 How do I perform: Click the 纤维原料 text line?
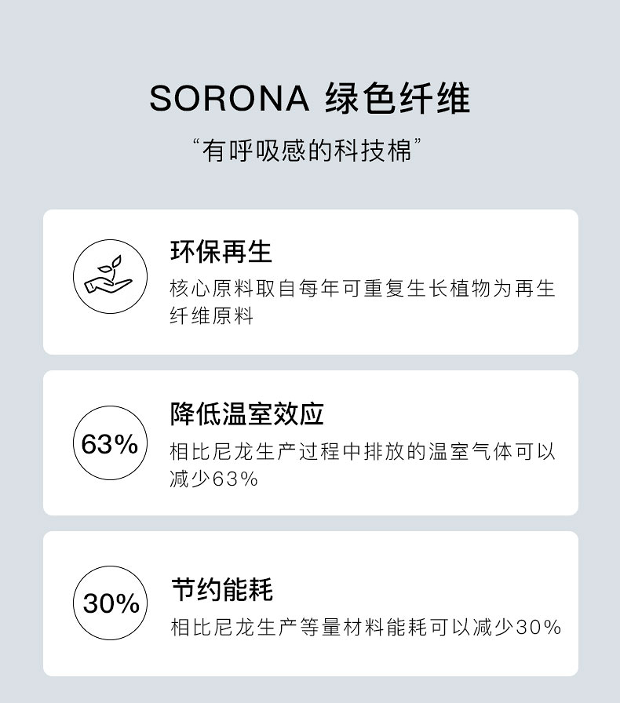(x=211, y=315)
